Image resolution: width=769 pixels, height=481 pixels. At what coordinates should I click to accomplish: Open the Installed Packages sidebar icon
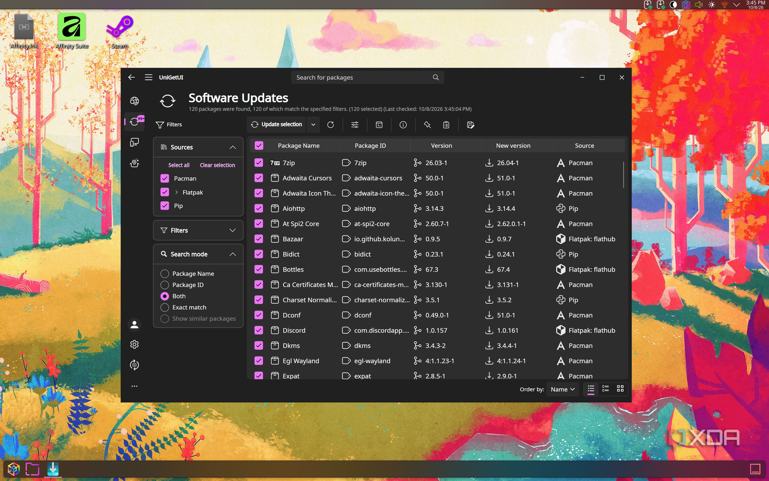click(134, 142)
